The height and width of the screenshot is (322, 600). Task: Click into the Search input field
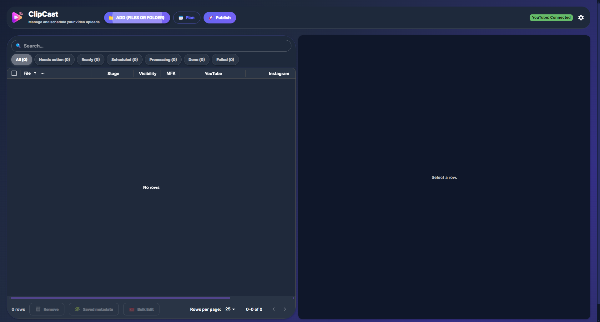tap(153, 46)
